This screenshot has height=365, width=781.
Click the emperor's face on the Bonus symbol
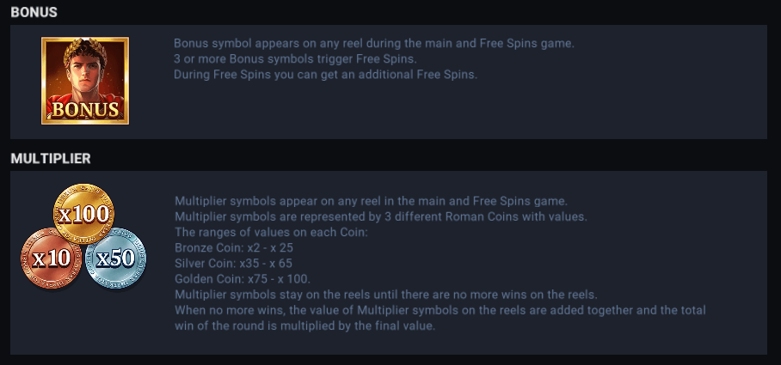click(83, 67)
